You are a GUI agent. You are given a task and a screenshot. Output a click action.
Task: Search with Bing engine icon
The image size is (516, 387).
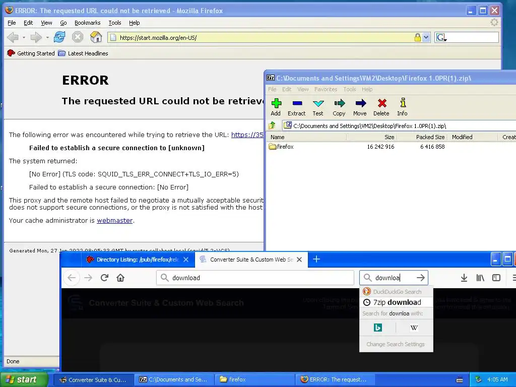click(378, 328)
